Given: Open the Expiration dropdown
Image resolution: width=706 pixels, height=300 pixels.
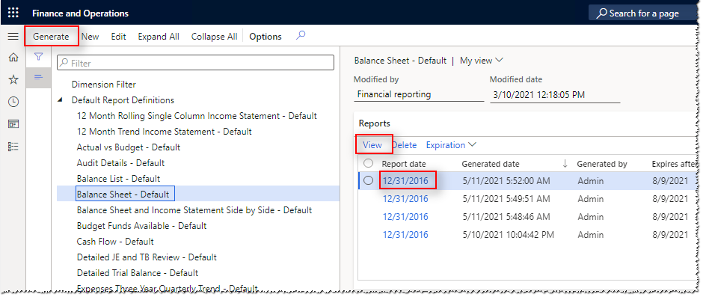Looking at the screenshot, I should (x=451, y=145).
